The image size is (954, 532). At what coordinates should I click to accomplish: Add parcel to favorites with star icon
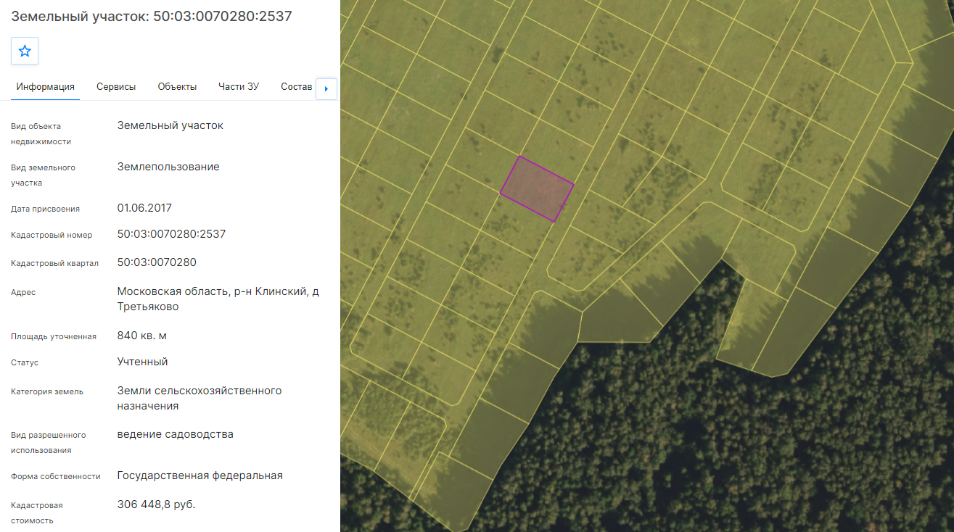25,51
